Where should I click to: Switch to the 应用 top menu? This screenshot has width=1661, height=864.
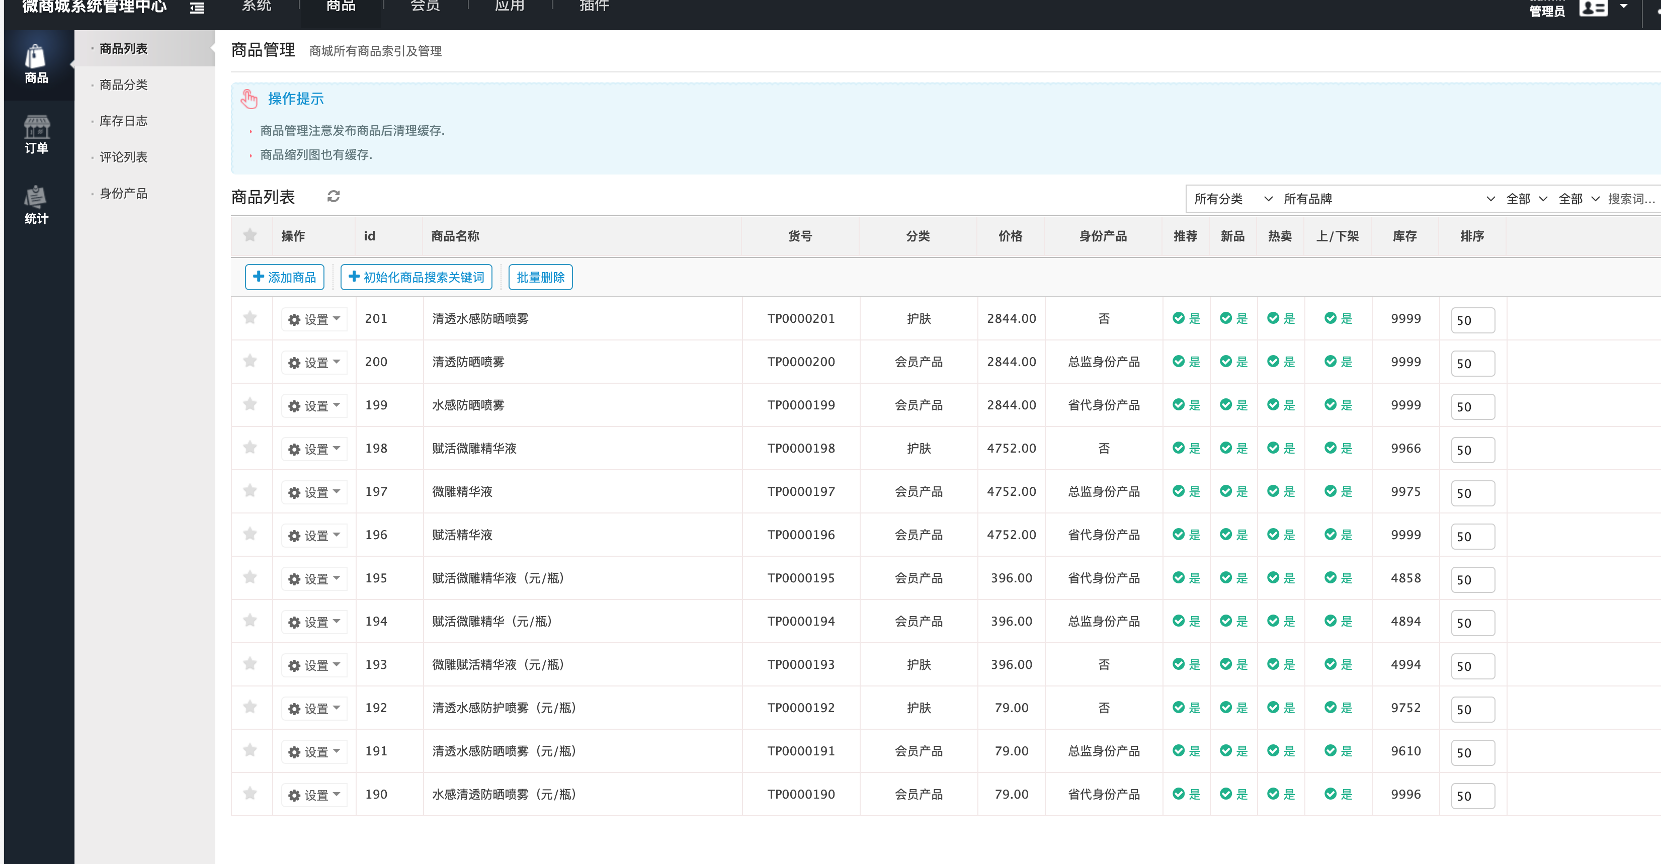click(x=510, y=7)
